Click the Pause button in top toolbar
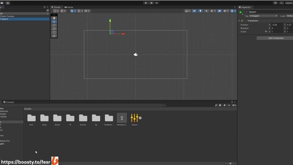 pos(152,3)
